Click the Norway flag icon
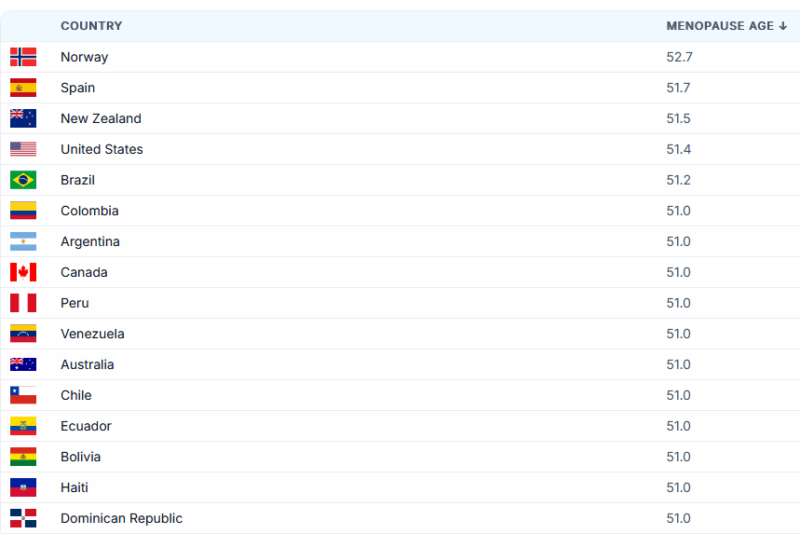800x534 pixels. [x=23, y=57]
